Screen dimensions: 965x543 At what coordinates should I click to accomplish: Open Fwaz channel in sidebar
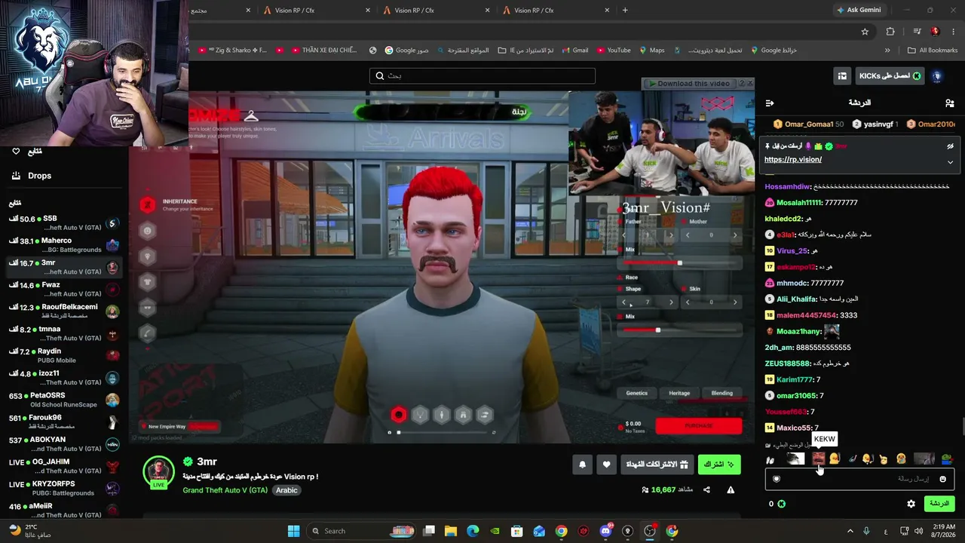[x=63, y=290]
